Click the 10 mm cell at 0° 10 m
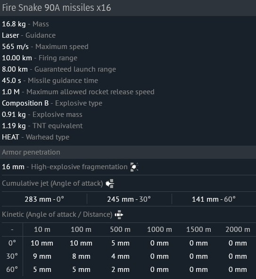 [x=42, y=243]
